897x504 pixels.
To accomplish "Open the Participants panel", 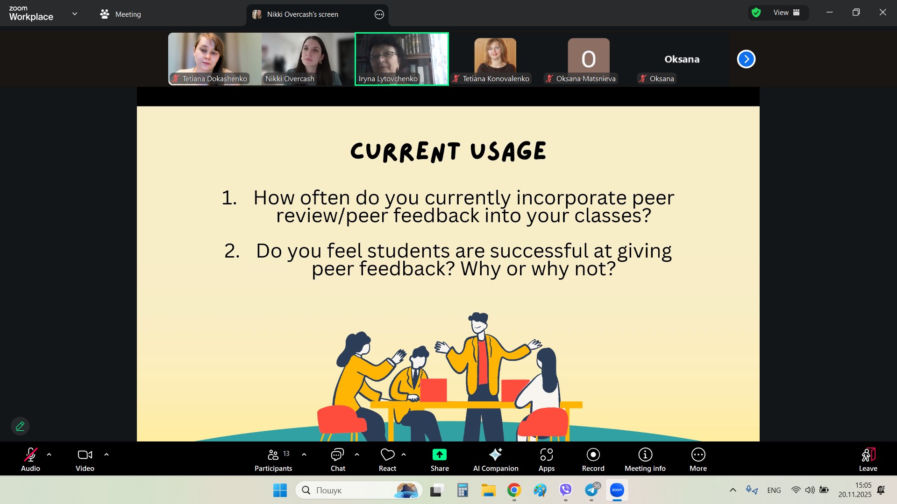I will [x=273, y=460].
